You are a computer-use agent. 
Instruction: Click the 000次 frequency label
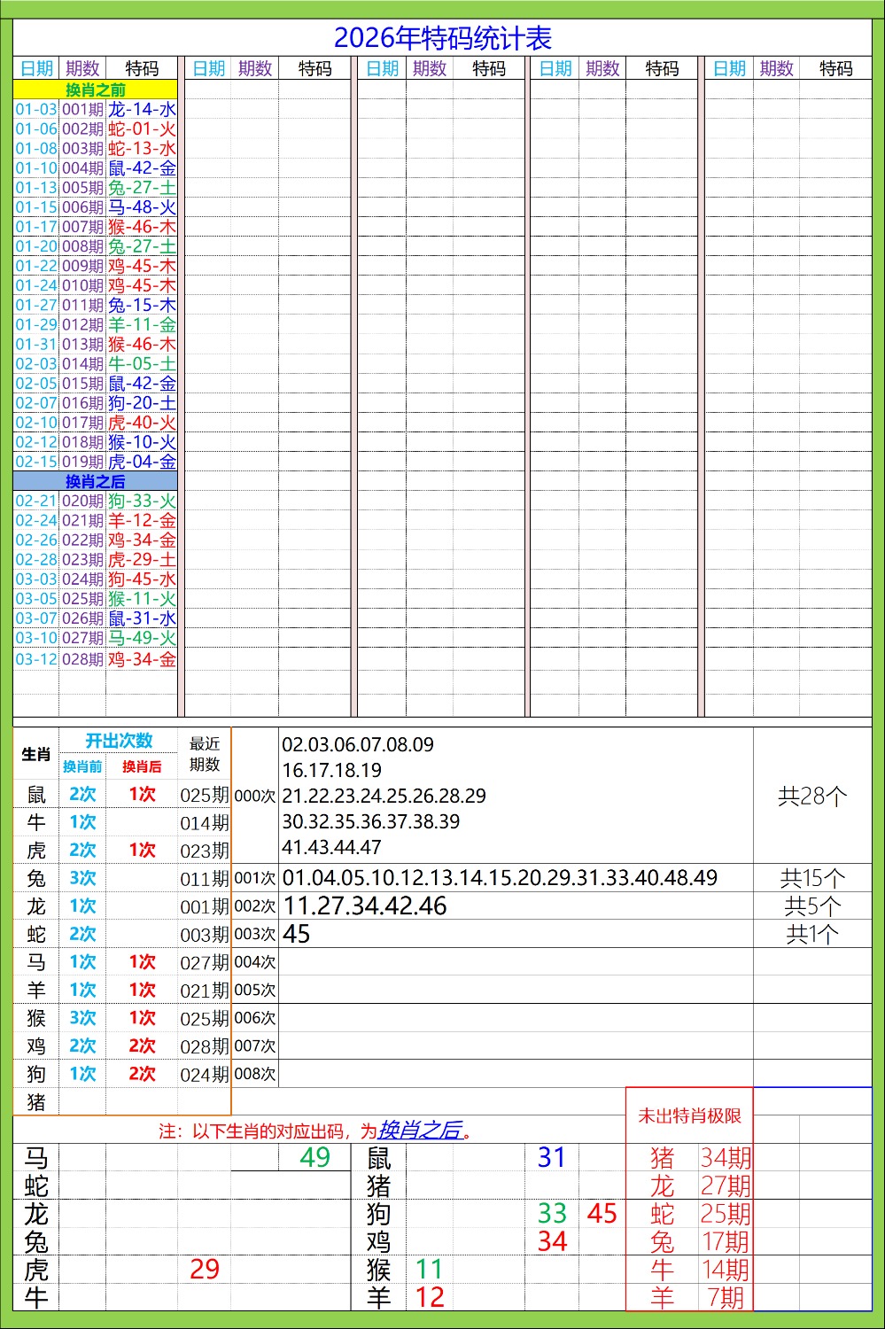(255, 796)
